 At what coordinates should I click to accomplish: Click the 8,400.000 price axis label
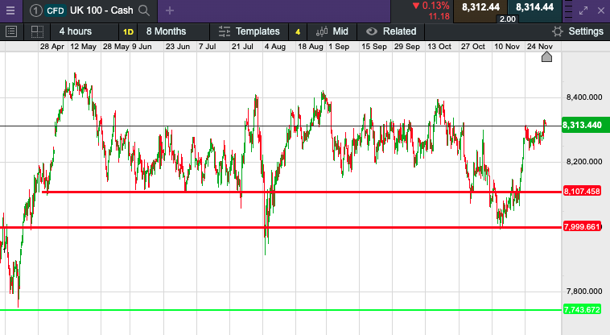tap(584, 97)
